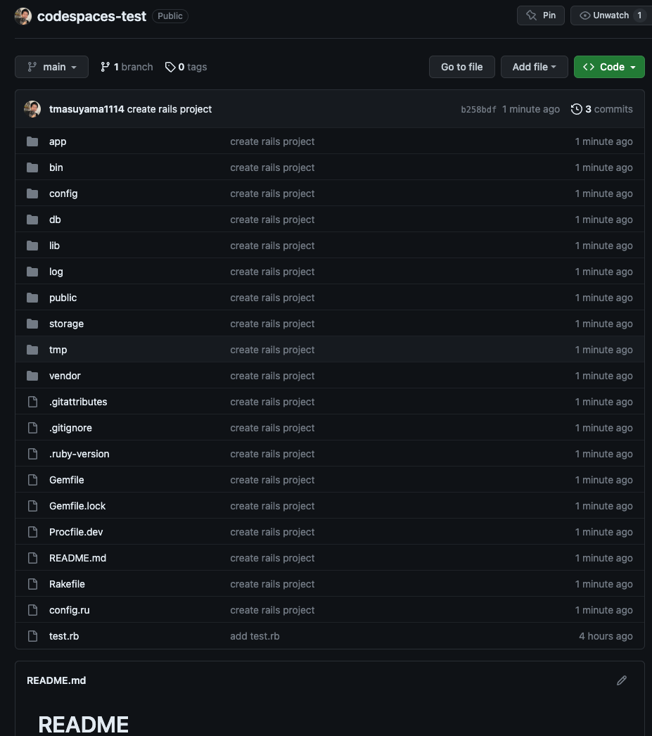The image size is (652, 736).
Task: Click the repository owner avatar beside codespaces-test
Action: click(23, 16)
